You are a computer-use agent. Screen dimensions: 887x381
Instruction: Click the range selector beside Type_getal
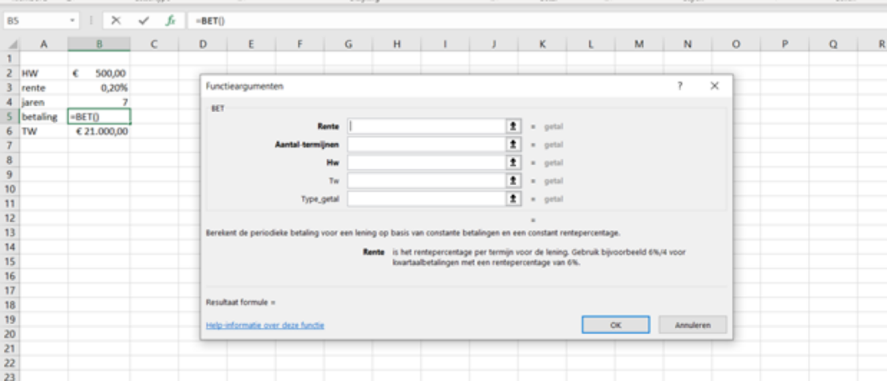pos(513,199)
